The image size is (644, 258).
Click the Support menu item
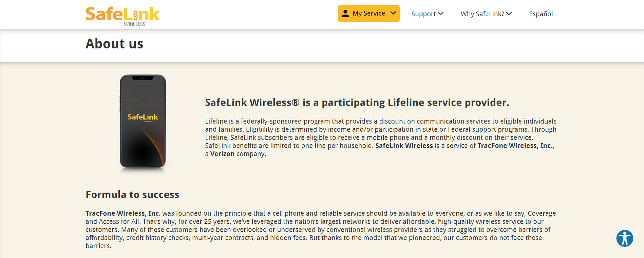(423, 14)
